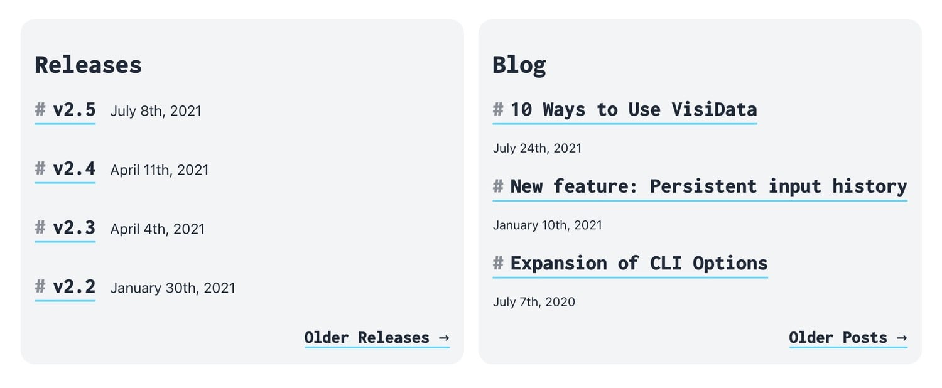Screen dimensions: 942x388
Task: Open the 10 Ways to Use VisiData post
Action: [634, 110]
